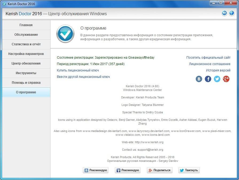Open Лицензионное соглашение link
Image resolution: width=239 pixels, height=180 pixels.
(210, 64)
